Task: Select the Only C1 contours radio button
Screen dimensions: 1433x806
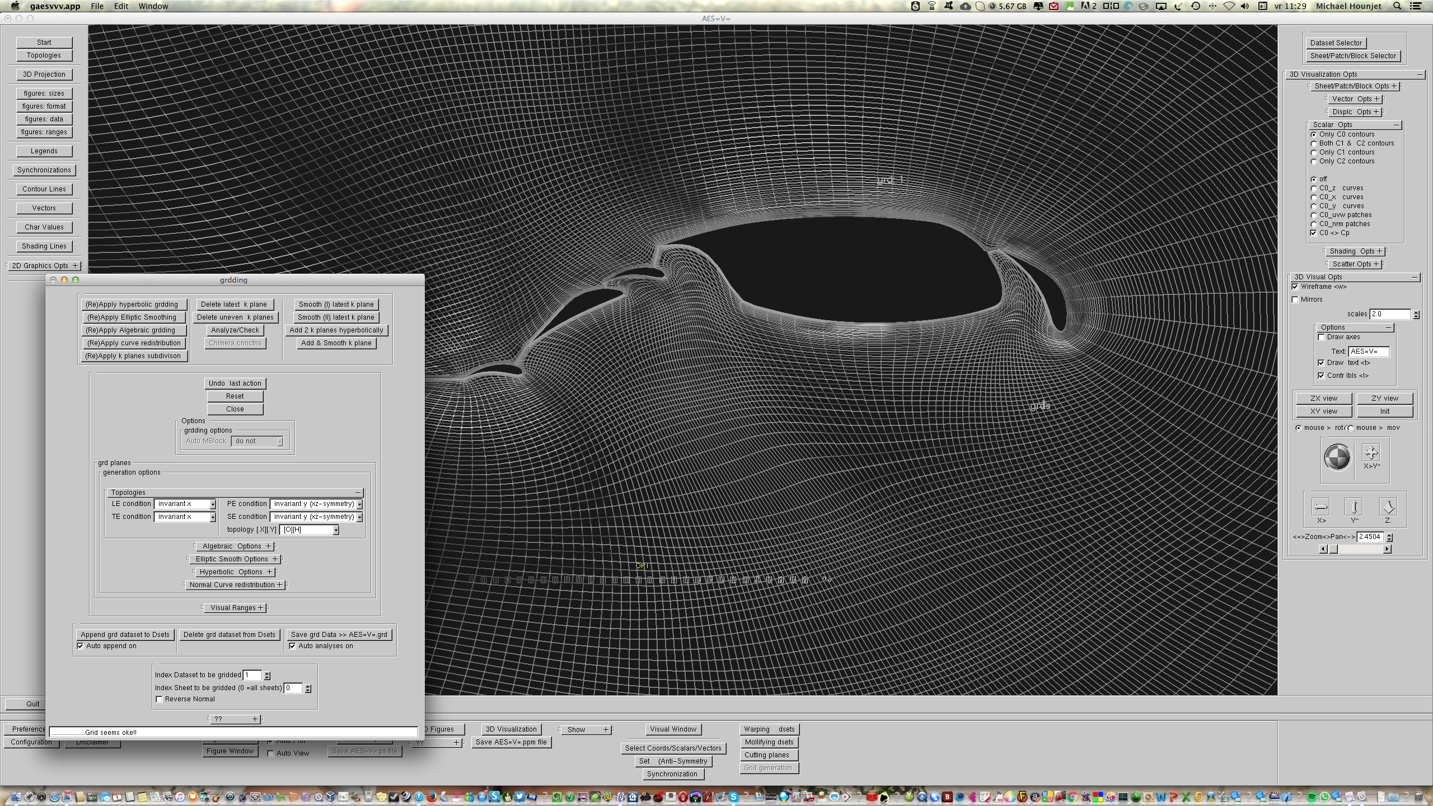Action: pyautogui.click(x=1314, y=152)
